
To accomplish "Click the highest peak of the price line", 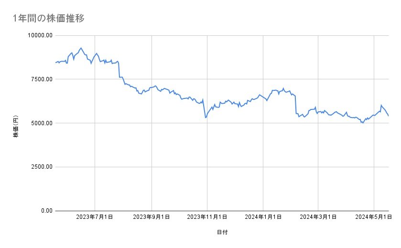I will (81, 48).
